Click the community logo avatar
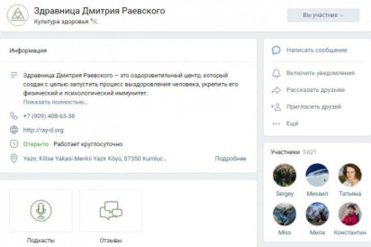Image resolution: width=371 pixels, height=247 pixels. [18, 15]
